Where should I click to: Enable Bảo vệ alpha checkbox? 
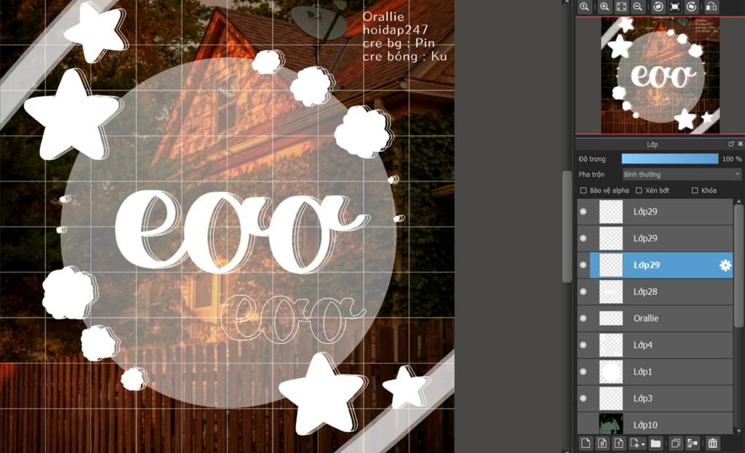(583, 191)
